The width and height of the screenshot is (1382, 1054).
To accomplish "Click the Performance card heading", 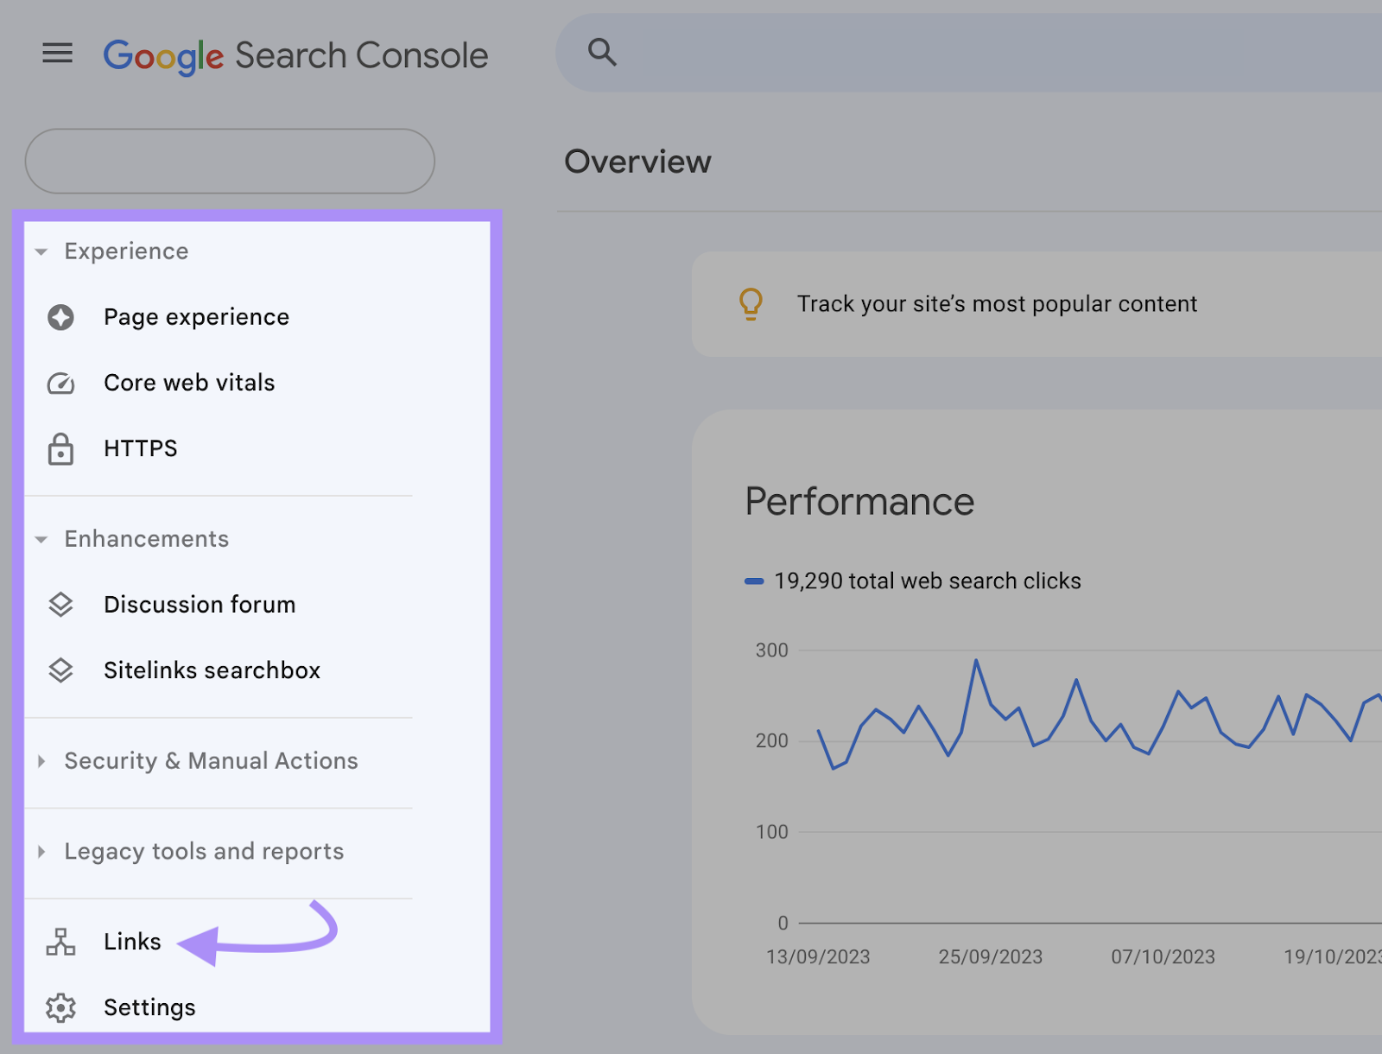I will 859,502.
